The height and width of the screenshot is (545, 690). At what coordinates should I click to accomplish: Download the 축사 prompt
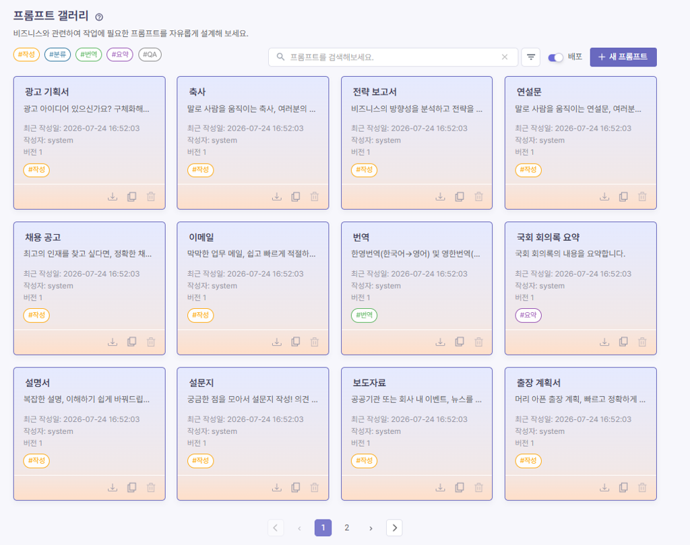pos(277,196)
